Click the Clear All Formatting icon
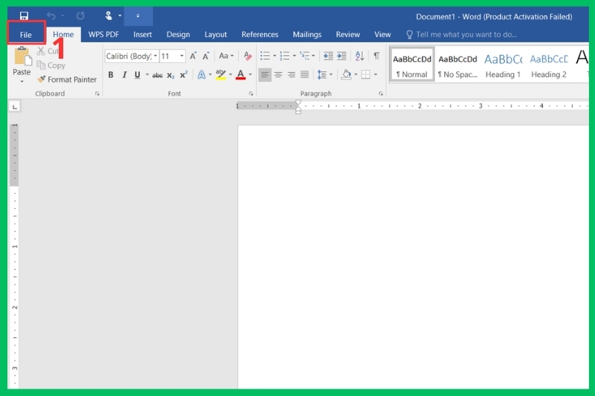595x396 pixels. [248, 56]
